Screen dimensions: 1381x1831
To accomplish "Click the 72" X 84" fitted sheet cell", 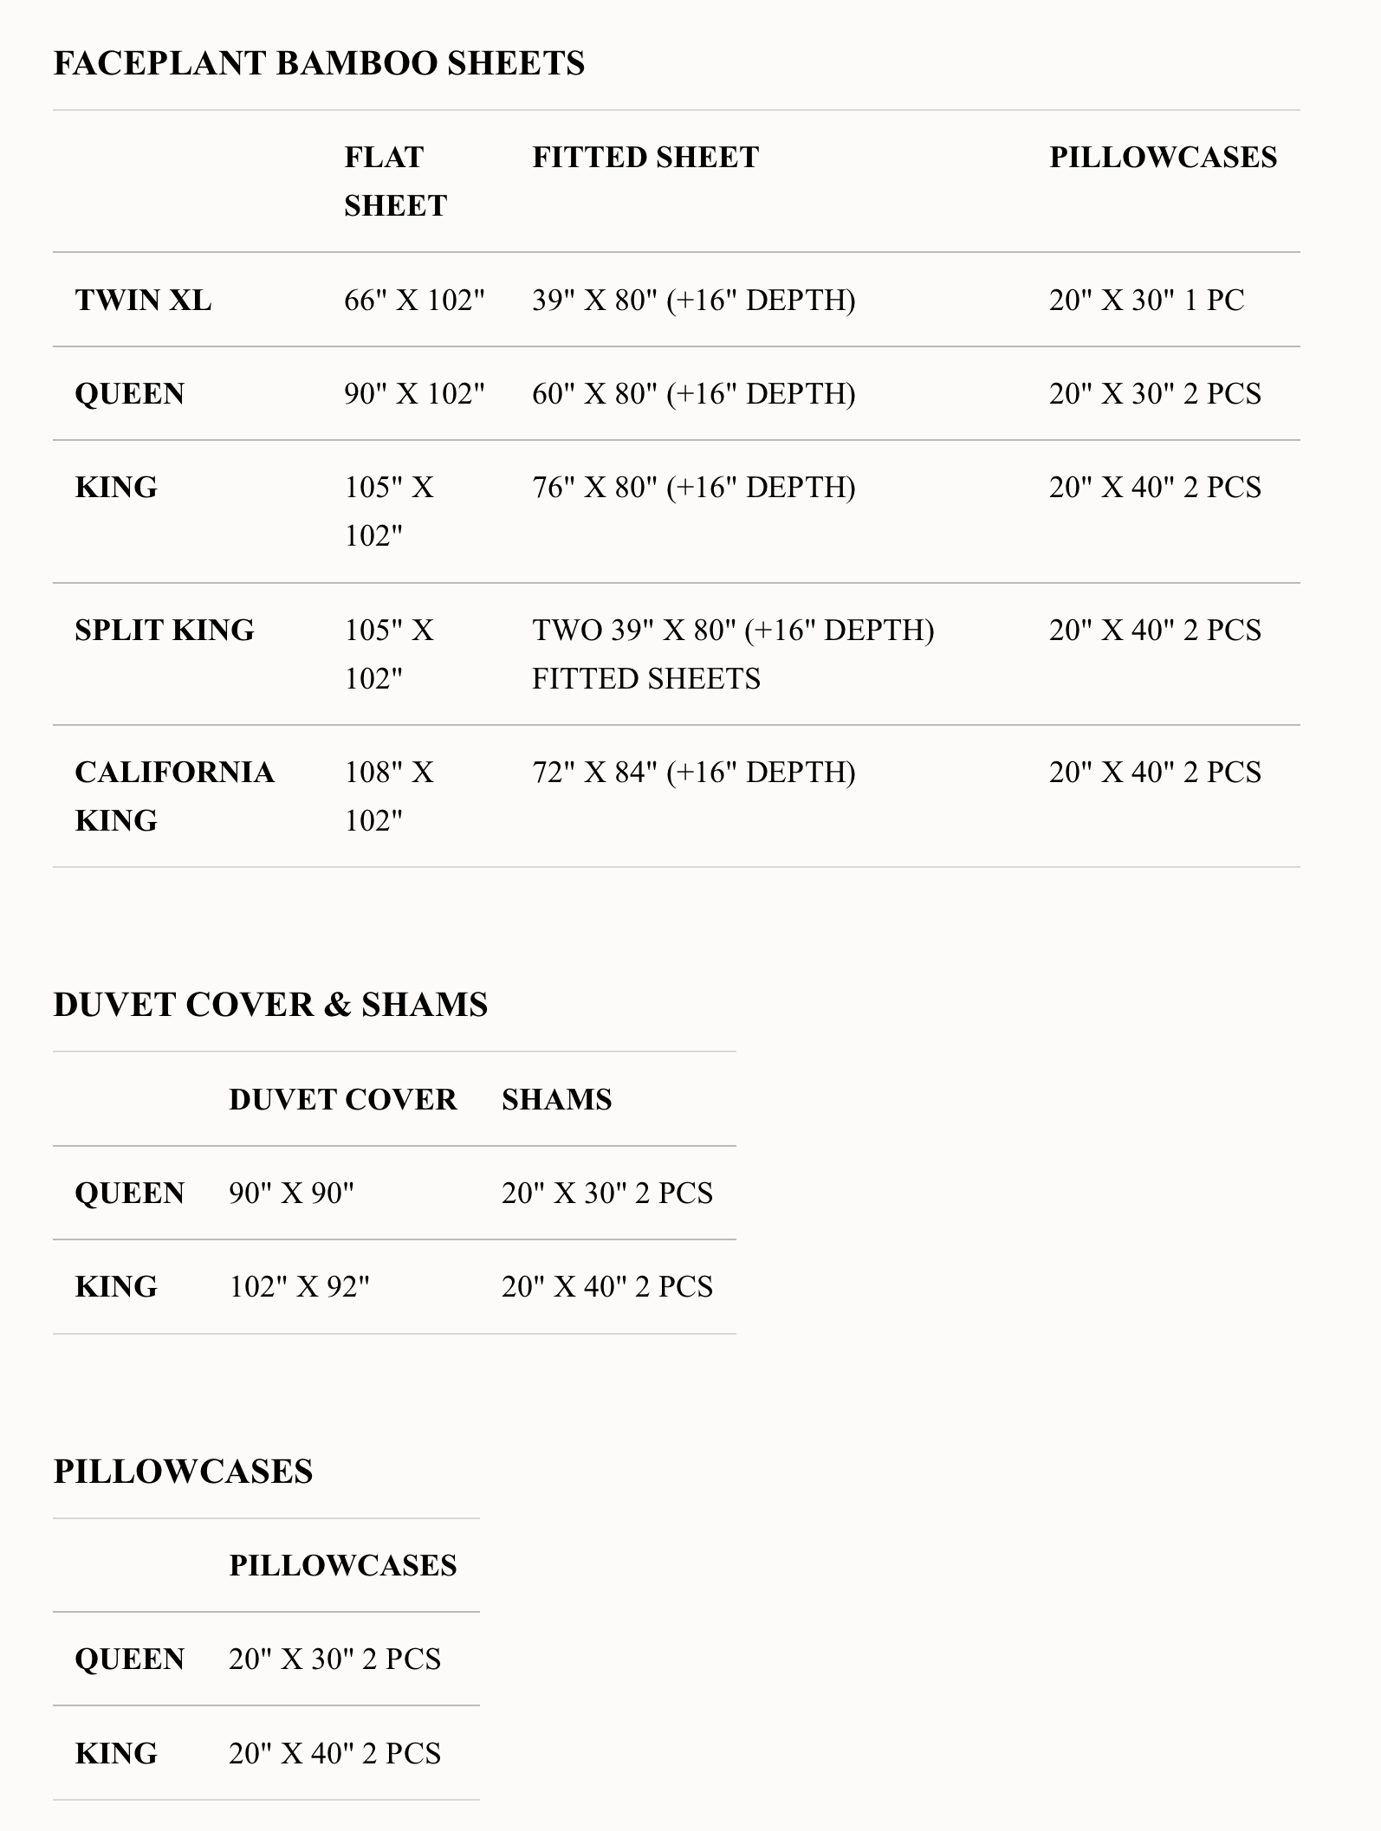I will (x=693, y=772).
